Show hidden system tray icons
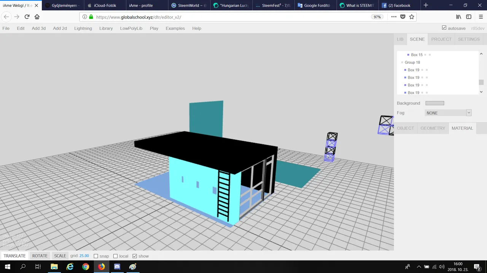 tap(419, 267)
